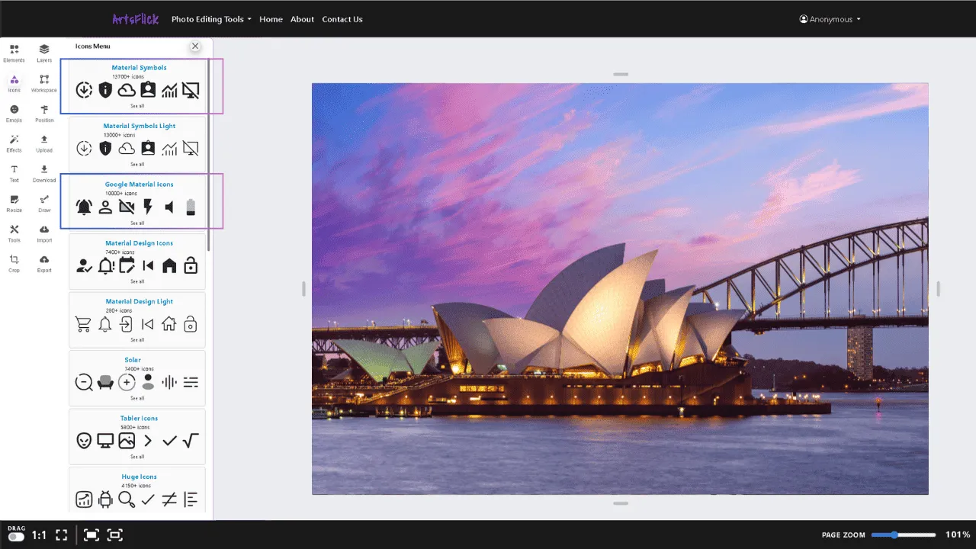Click the ArtsFlick logo
This screenshot has width=976, height=549.
tap(134, 19)
